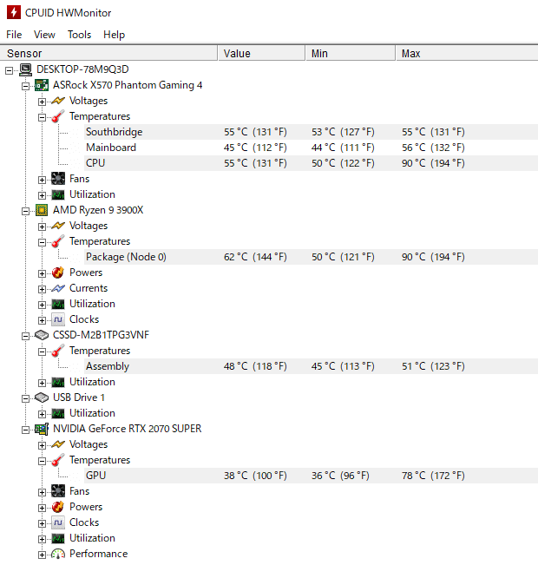
Task: Click the Min column header
Action: (351, 53)
